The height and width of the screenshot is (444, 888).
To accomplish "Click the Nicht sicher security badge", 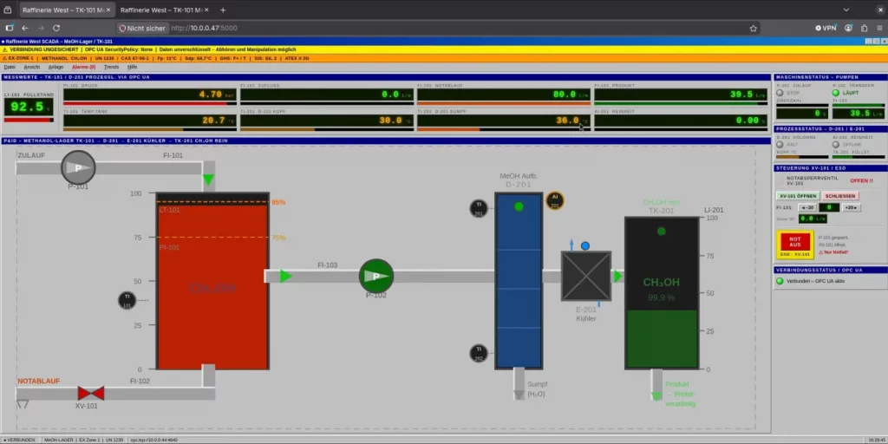I will (142, 28).
